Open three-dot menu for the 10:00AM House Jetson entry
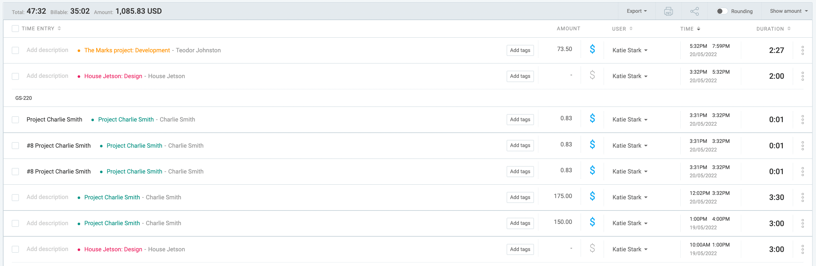 coord(803,249)
